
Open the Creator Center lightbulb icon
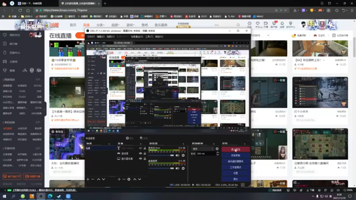point(291,24)
